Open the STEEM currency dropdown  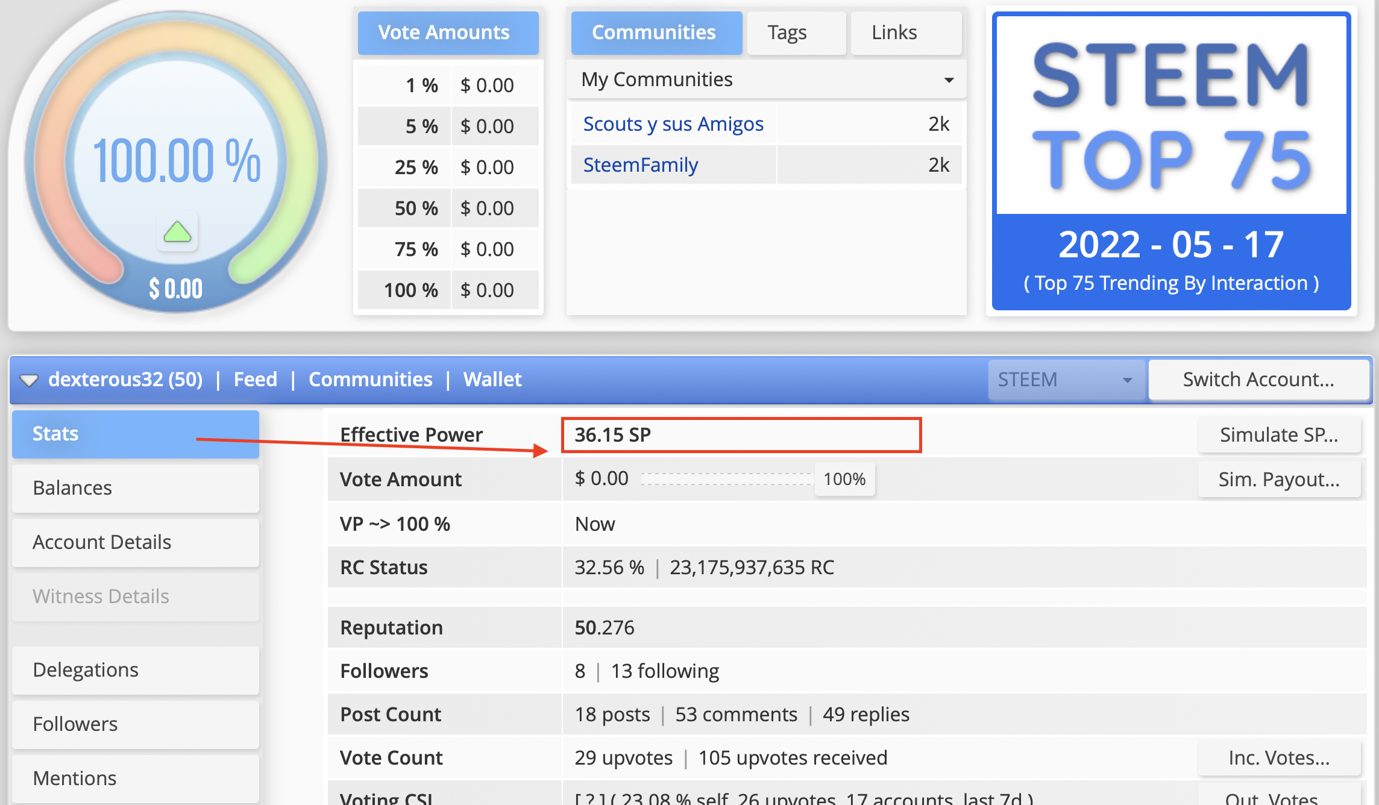(1066, 380)
